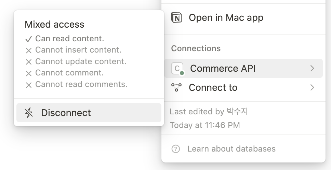Click the X beside Cannot insert content
The image size is (331, 170).
[29, 51]
